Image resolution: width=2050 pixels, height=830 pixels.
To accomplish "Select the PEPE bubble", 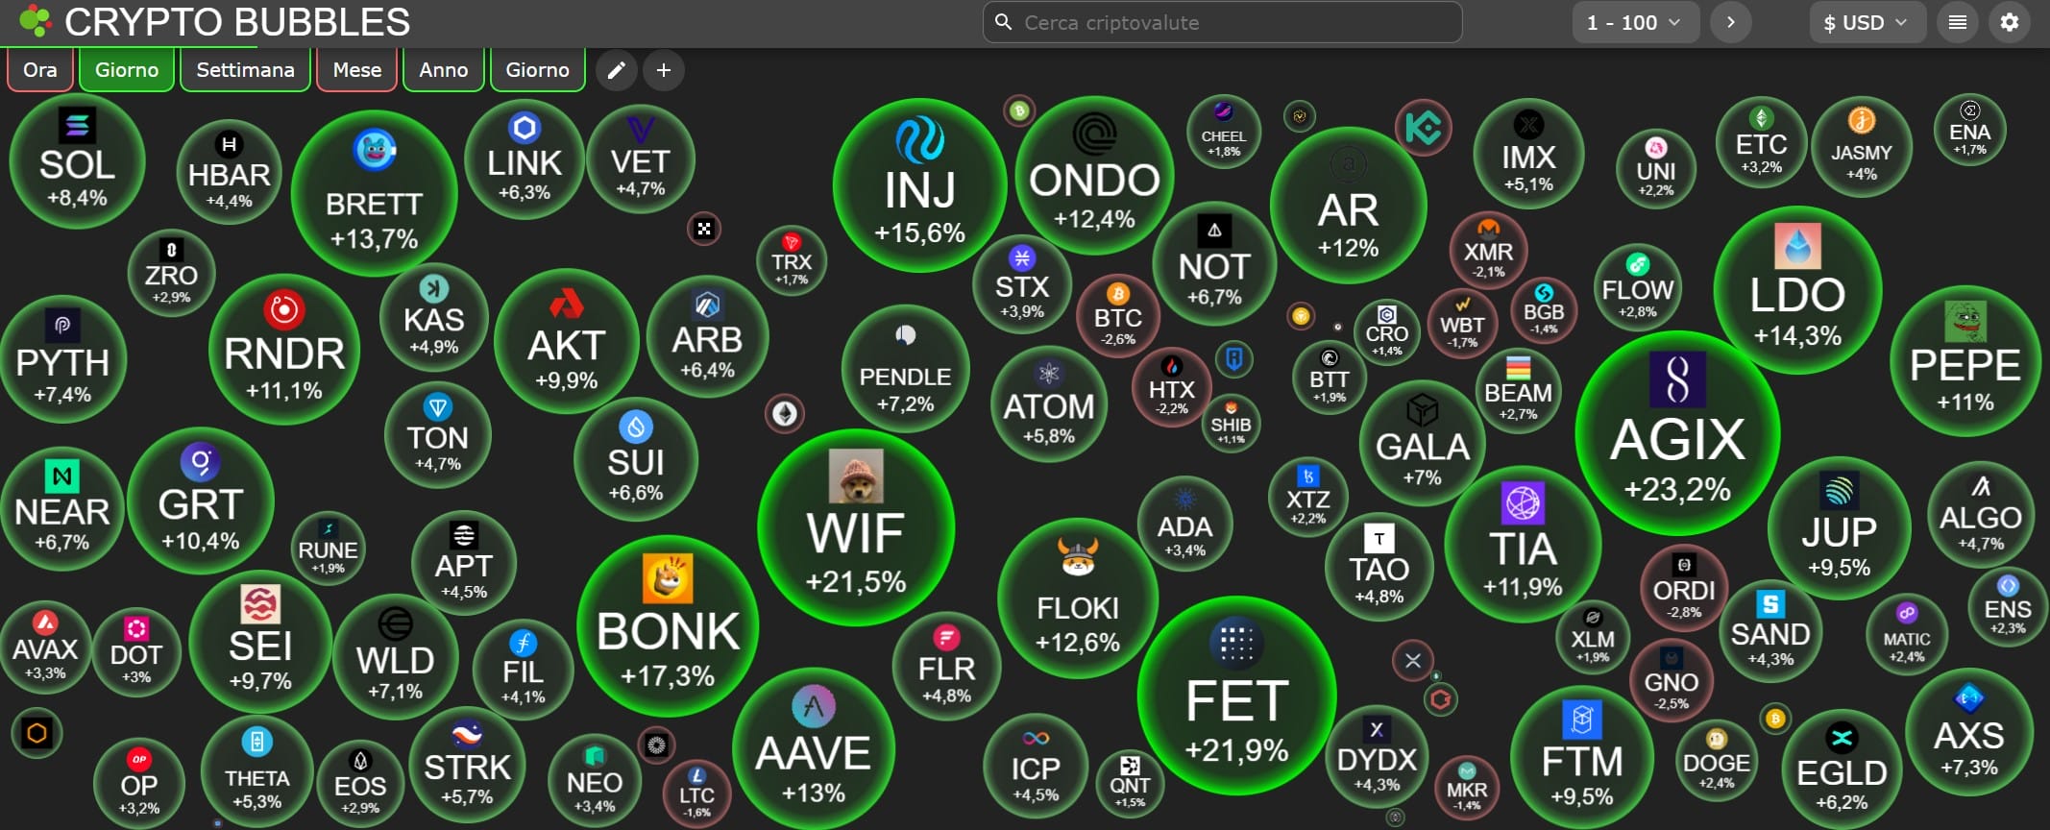I will pyautogui.click(x=1965, y=361).
